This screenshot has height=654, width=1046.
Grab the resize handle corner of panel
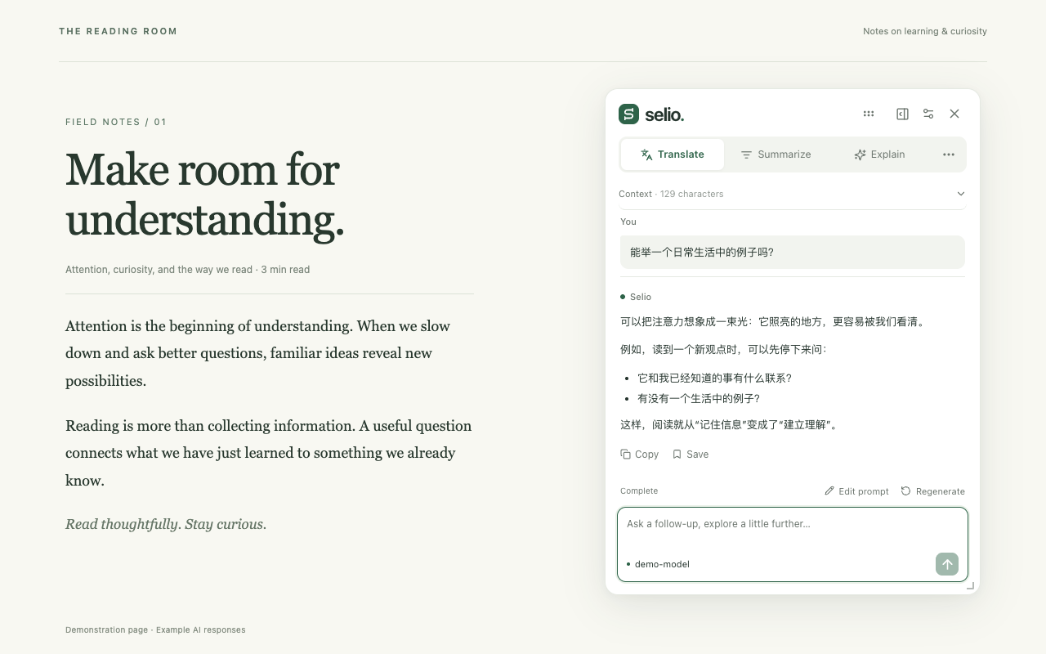970,585
